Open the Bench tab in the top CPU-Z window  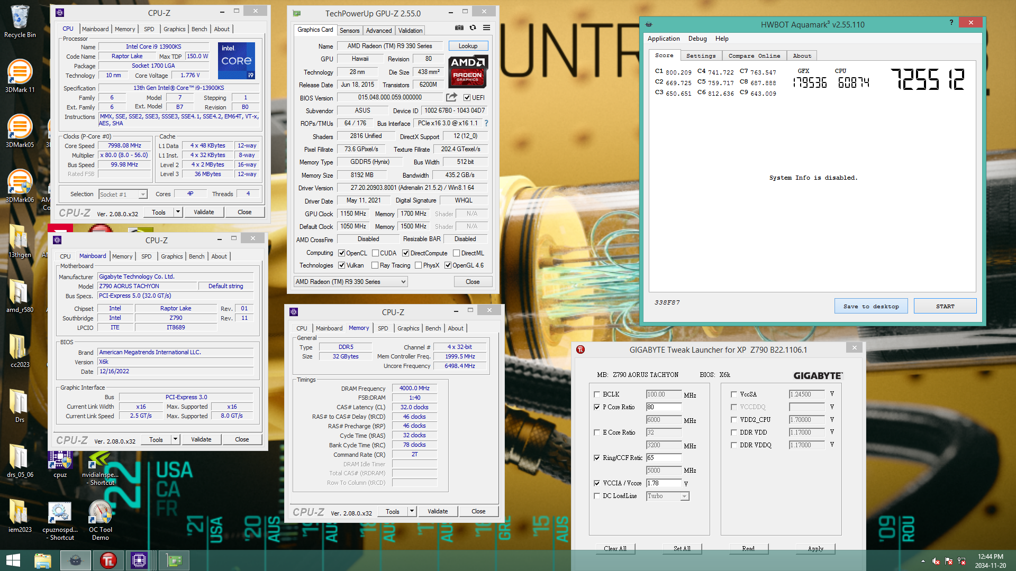pyautogui.click(x=199, y=29)
